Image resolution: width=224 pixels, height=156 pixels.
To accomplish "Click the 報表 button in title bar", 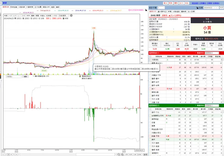I will 170,3.
